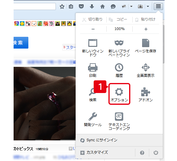Click the insect add-on toolbar icon
177x161 pixels.
pos(124,6)
